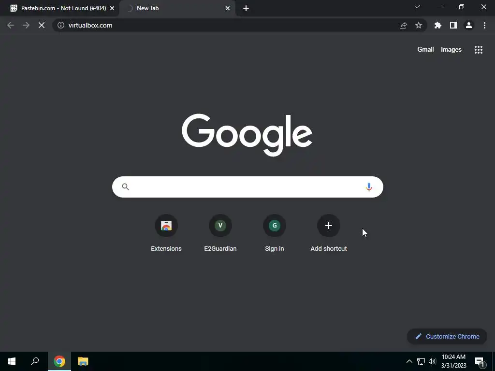The width and height of the screenshot is (495, 371).
Task: Share this page icon
Action: 403,25
